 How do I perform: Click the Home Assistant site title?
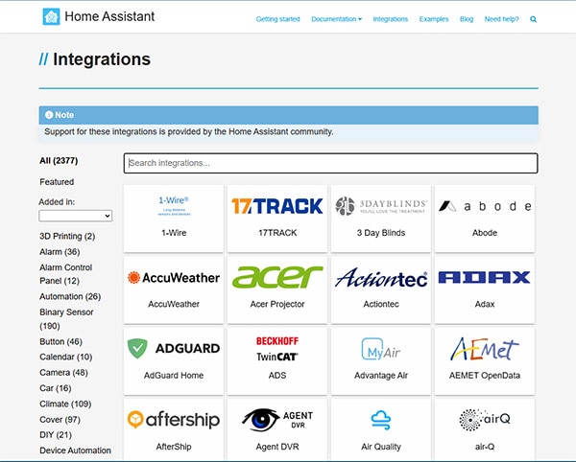click(109, 16)
